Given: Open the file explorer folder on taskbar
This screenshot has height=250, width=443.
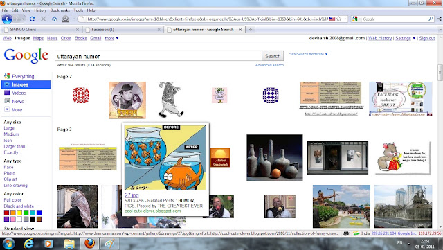Looking at the screenshot, I should click(69, 244).
